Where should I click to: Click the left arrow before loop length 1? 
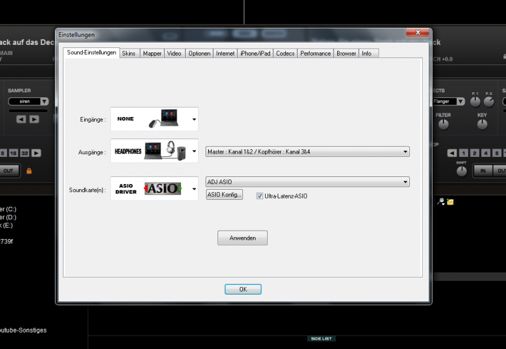(452, 153)
